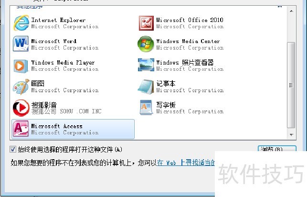Click the "记事本" label text
307x197 pixels.
(x=166, y=84)
